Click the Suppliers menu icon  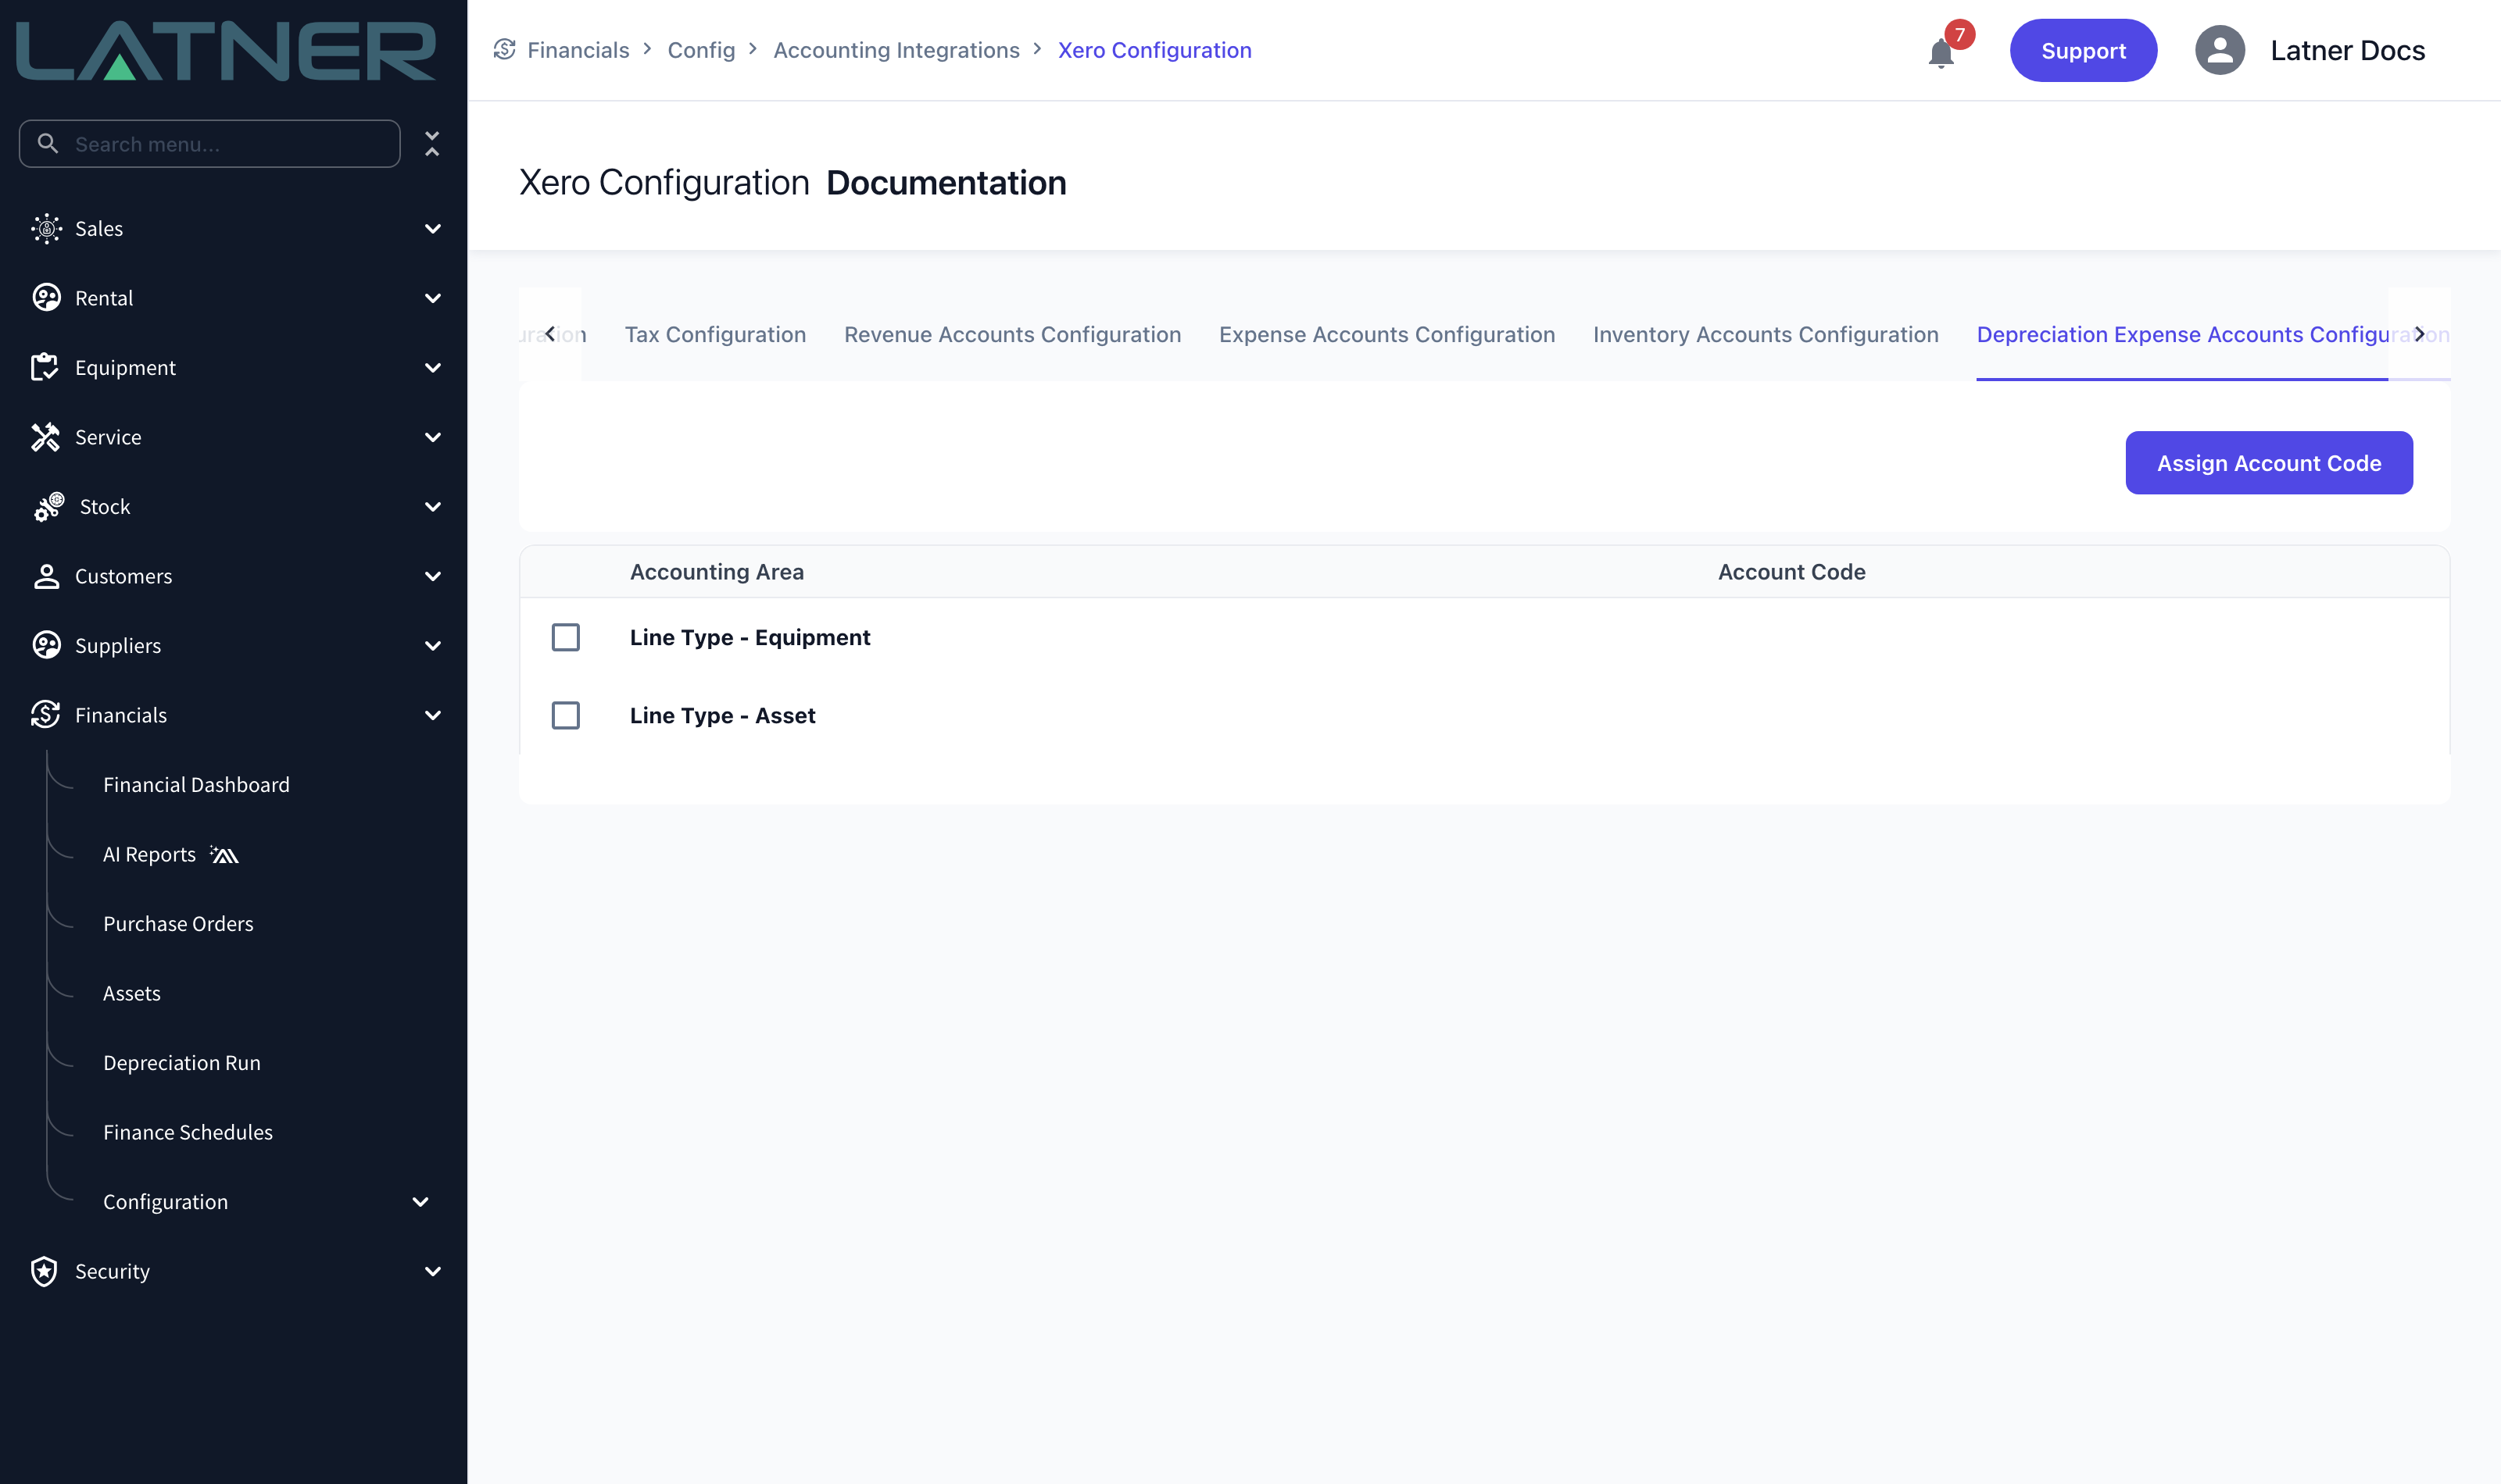pyautogui.click(x=46, y=645)
